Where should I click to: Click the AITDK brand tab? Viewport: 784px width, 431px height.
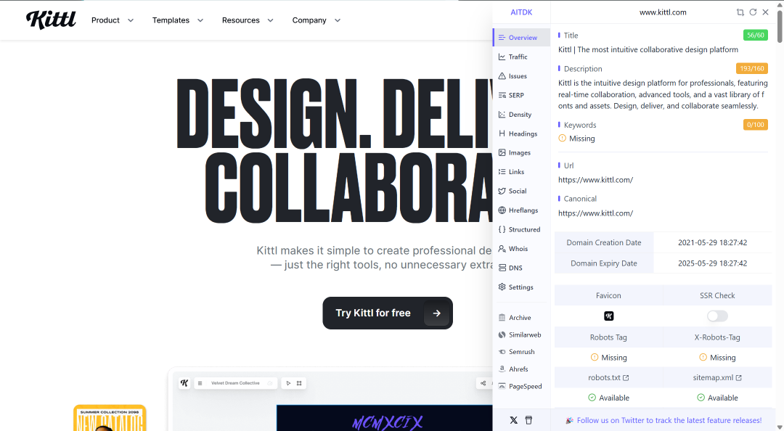tap(521, 12)
